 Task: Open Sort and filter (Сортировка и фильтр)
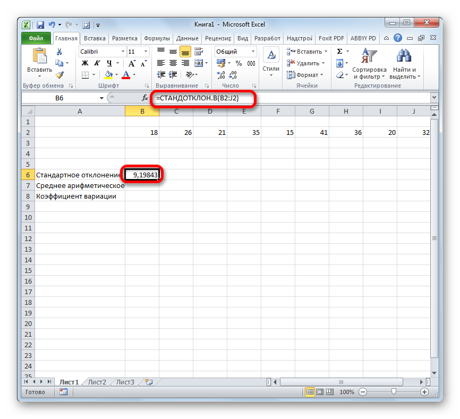pos(369,64)
